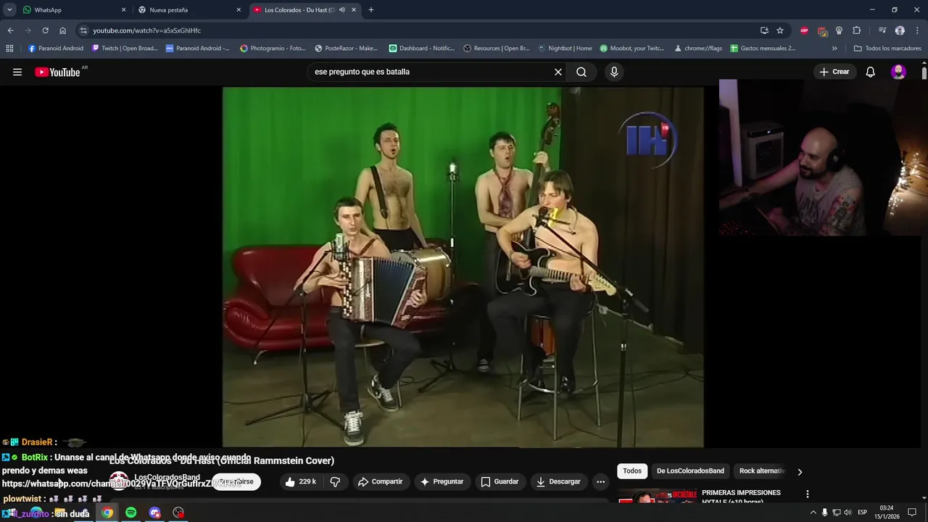Select the Todos filter chip

click(632, 471)
